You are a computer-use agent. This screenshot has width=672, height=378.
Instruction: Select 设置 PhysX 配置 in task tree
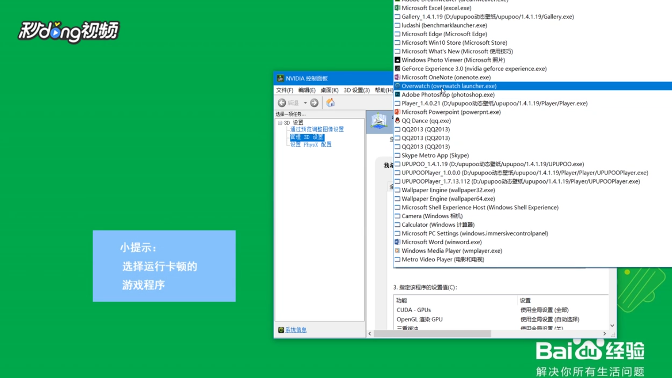click(311, 145)
